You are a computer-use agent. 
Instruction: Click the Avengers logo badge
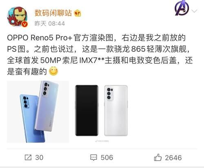tap(182, 9)
